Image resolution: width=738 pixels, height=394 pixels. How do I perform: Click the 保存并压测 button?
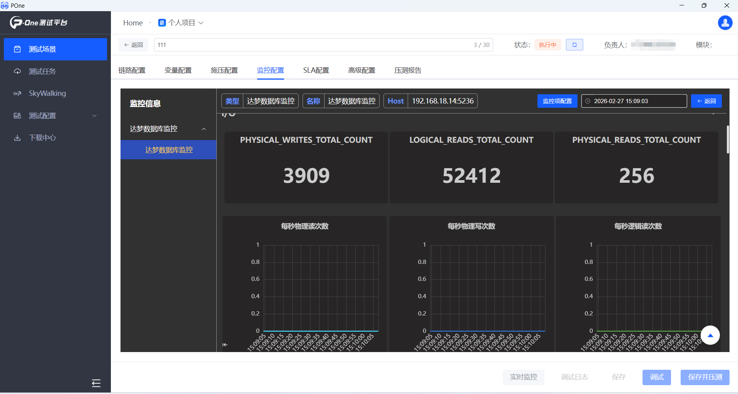click(705, 377)
